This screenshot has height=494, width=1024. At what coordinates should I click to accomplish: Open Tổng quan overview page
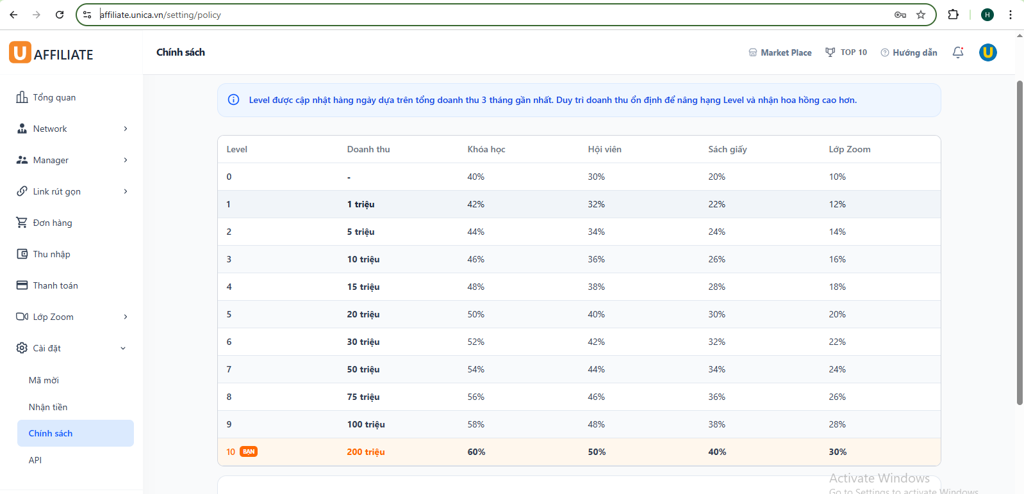tap(54, 97)
